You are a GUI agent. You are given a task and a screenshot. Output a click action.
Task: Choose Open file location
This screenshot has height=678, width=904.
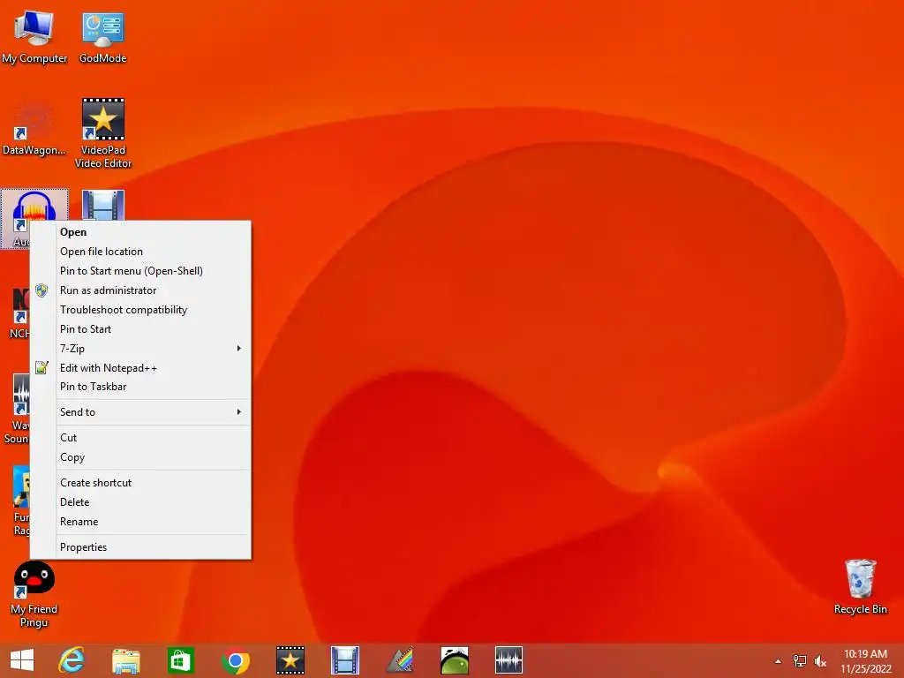click(140, 252)
